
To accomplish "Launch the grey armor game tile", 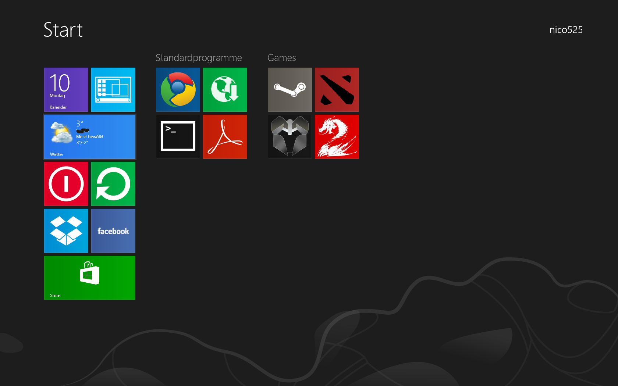I will pyautogui.click(x=290, y=137).
